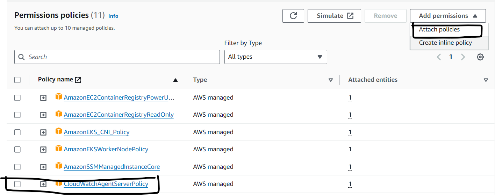
Task: Click the Simulate button
Action: [334, 16]
